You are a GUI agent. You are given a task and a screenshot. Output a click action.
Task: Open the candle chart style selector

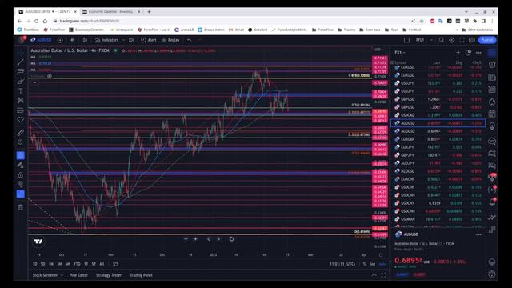(85, 40)
